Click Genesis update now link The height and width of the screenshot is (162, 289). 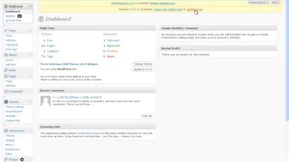pyautogui.click(x=194, y=9)
